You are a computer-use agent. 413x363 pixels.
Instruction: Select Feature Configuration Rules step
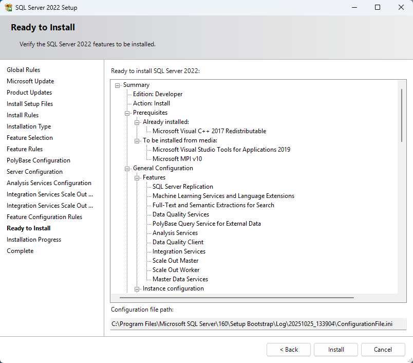45,217
